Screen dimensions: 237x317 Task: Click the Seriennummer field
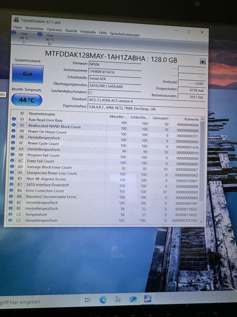(x=115, y=72)
